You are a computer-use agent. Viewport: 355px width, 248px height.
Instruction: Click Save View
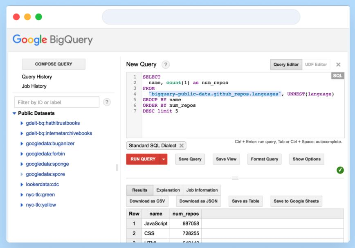[x=226, y=159]
